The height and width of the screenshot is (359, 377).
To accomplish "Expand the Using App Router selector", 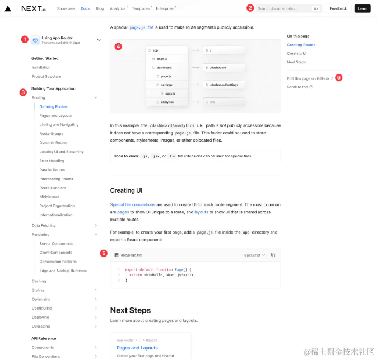I will (x=99, y=40).
